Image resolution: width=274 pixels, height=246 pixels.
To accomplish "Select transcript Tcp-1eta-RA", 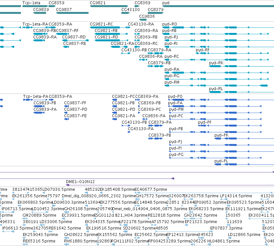I will pyautogui.click(x=35, y=24).
